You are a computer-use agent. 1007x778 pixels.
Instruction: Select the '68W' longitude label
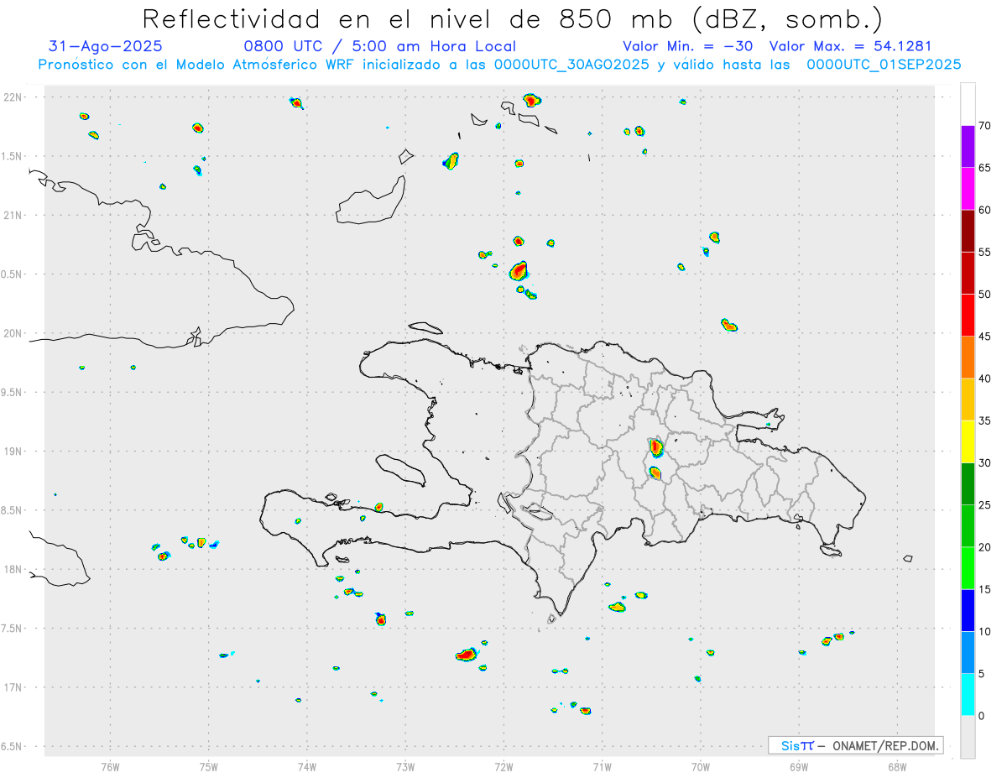[x=897, y=766]
